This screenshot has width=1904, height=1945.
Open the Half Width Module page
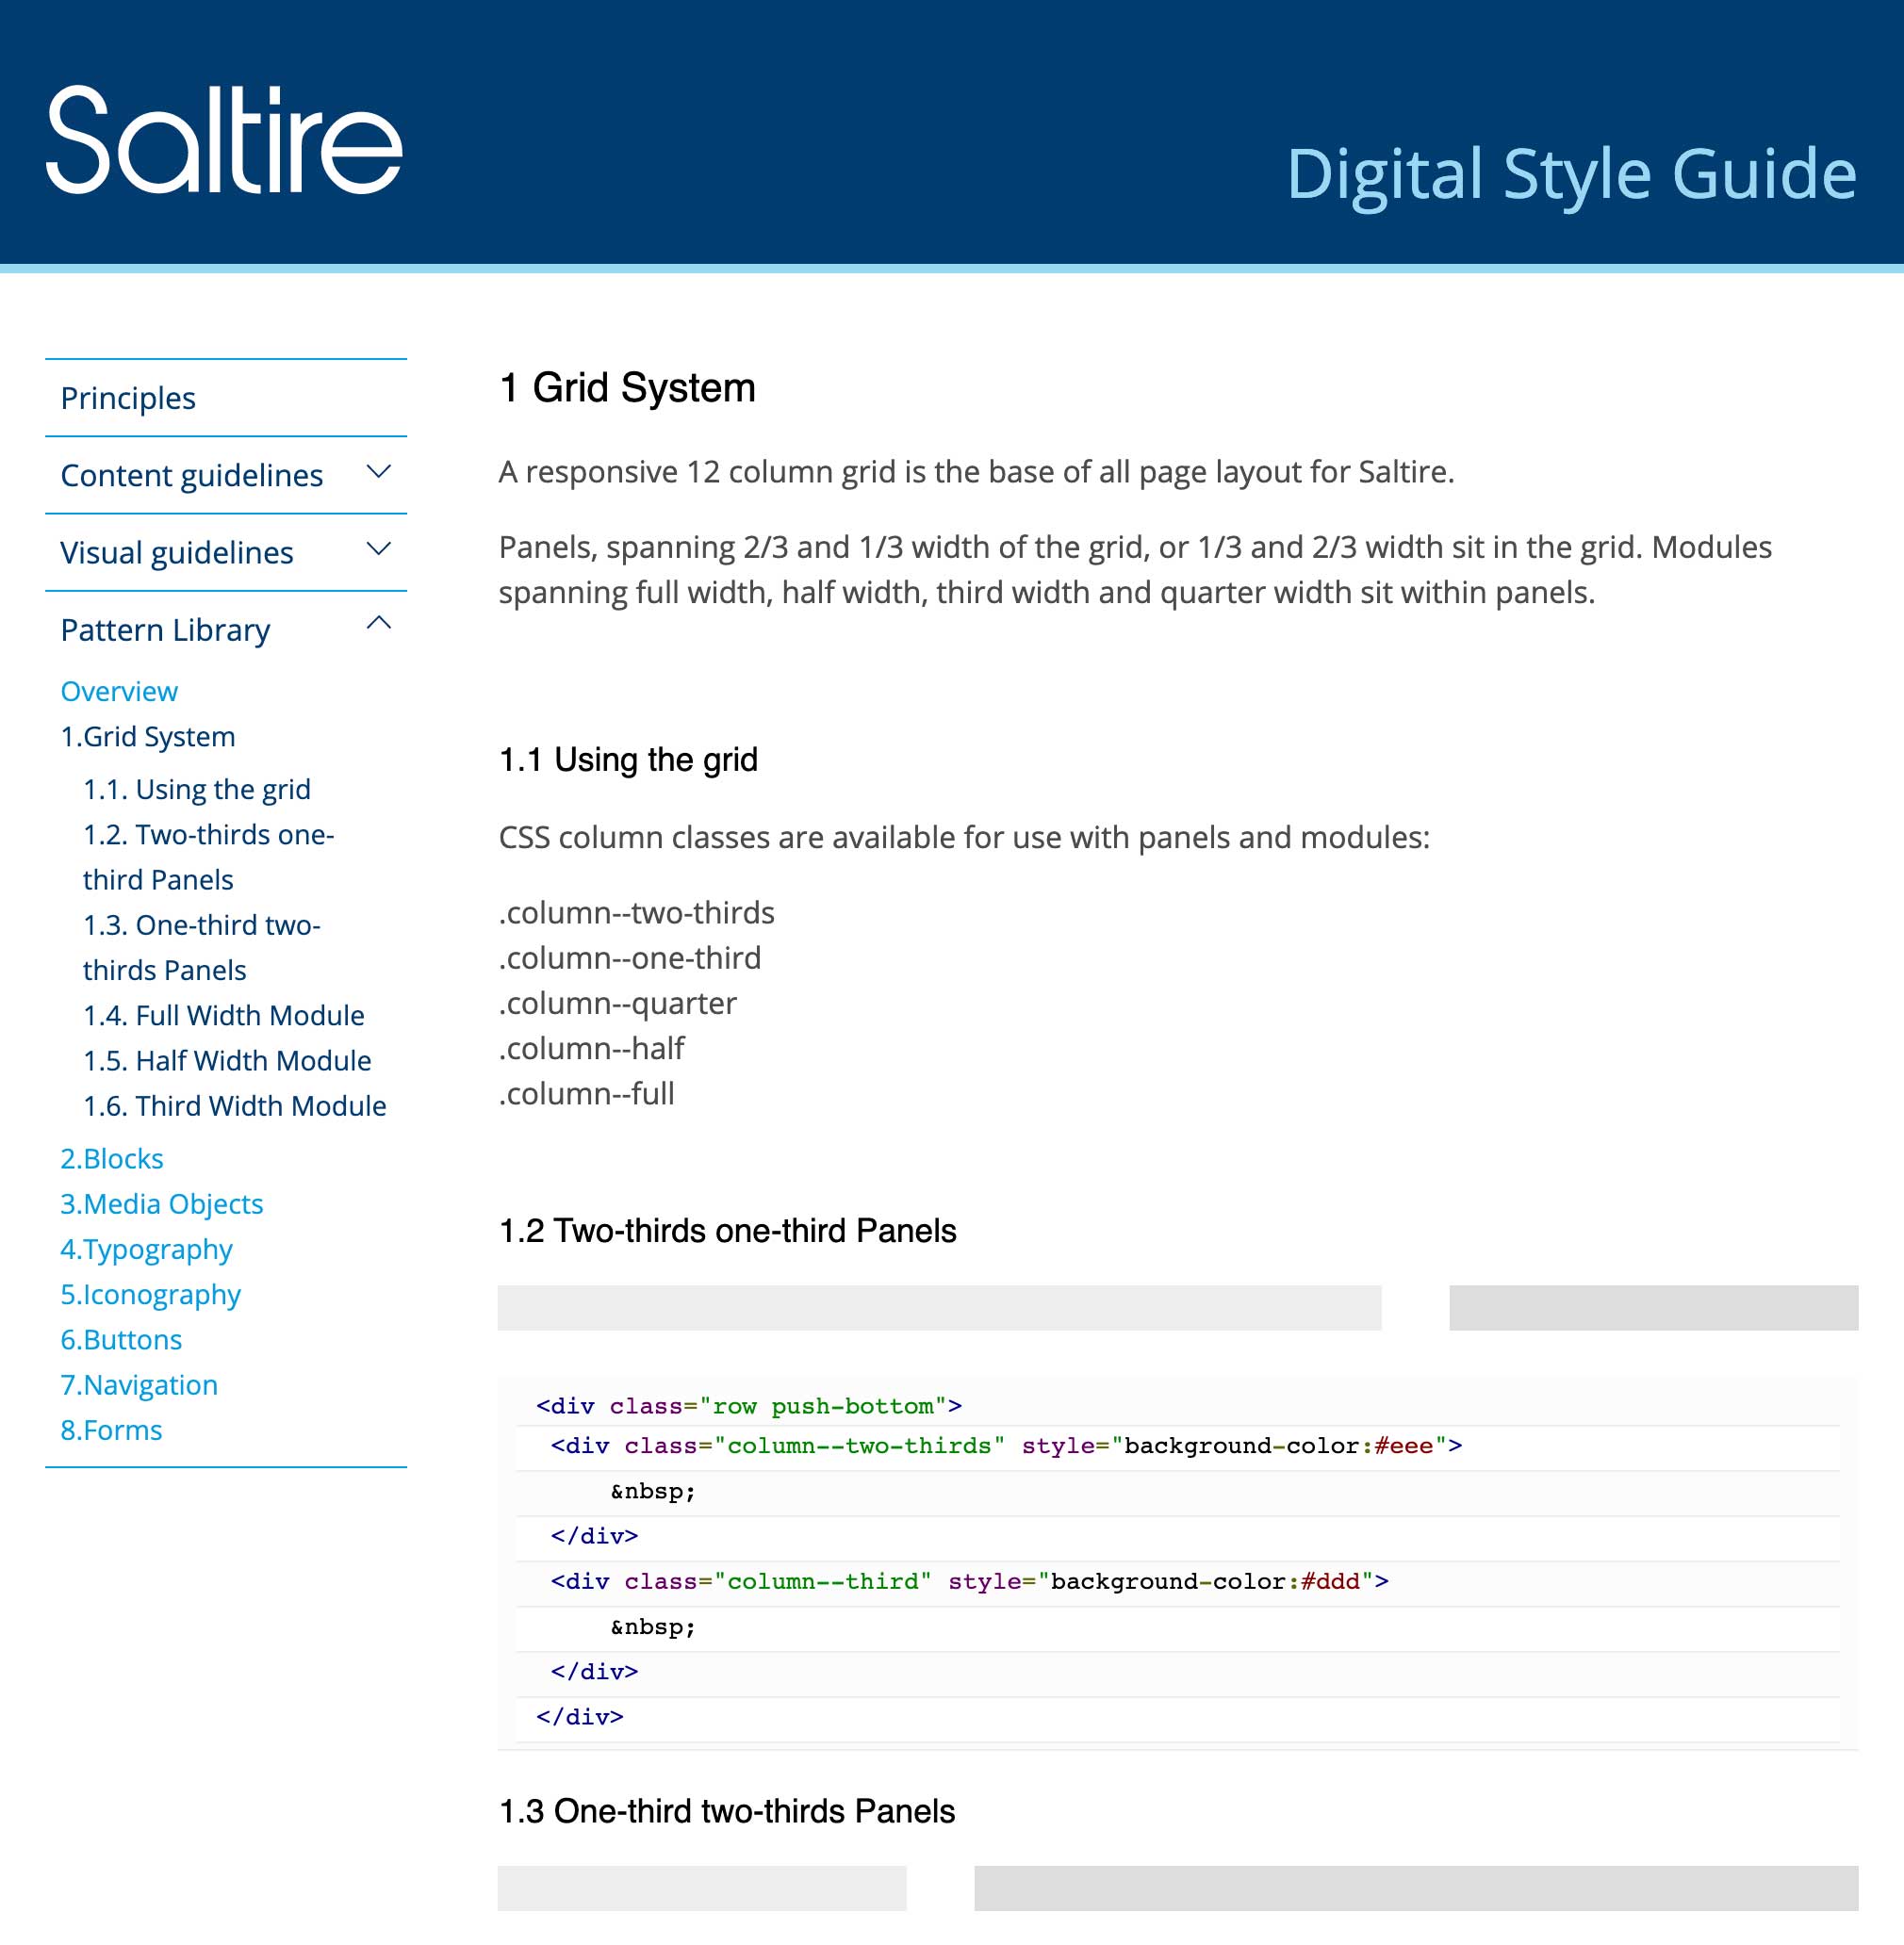tap(226, 1060)
